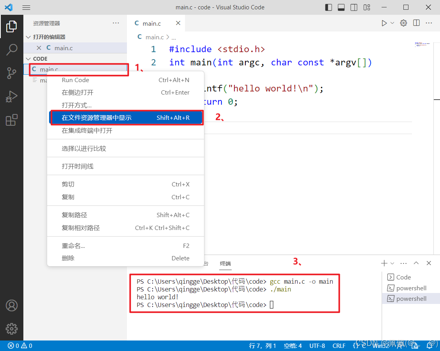
Task: Open Run and Debug view
Action: coord(12,97)
